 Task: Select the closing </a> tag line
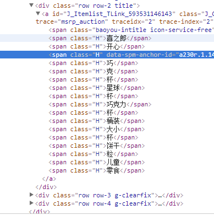pyautogui.click(x=49, y=179)
